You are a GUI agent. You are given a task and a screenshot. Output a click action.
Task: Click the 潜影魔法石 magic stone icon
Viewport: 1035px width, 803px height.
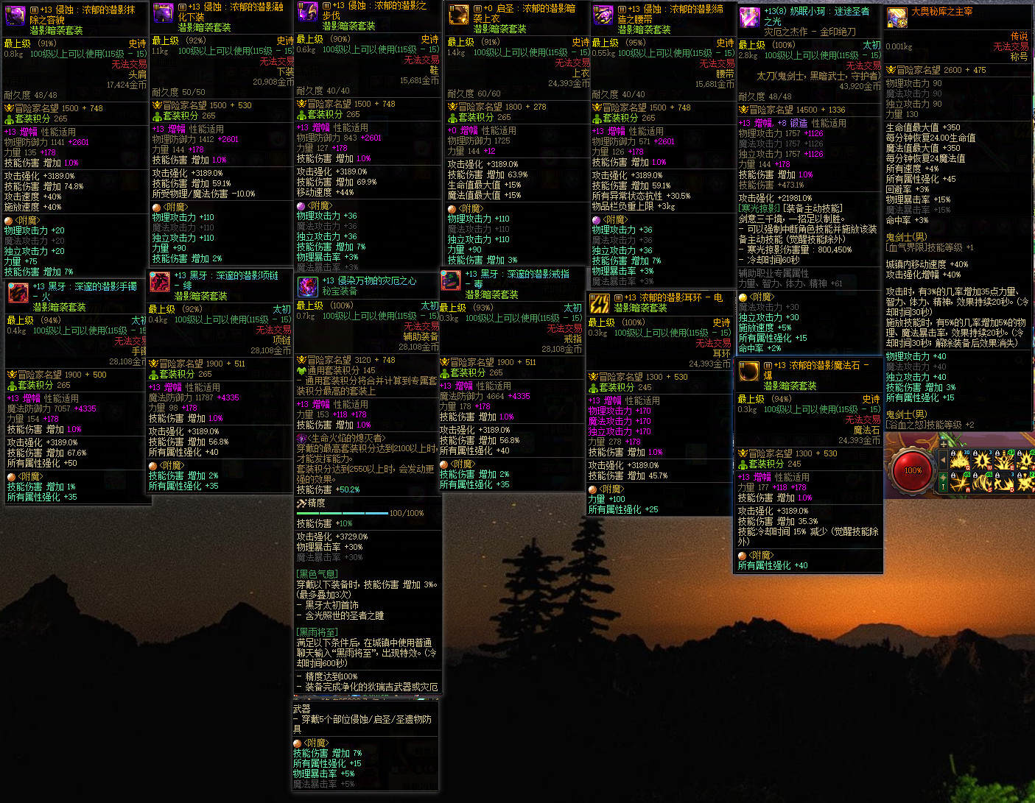749,372
